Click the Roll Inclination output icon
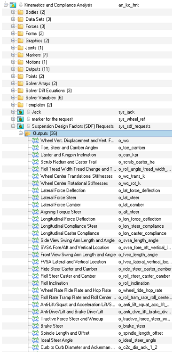 (35, 283)
